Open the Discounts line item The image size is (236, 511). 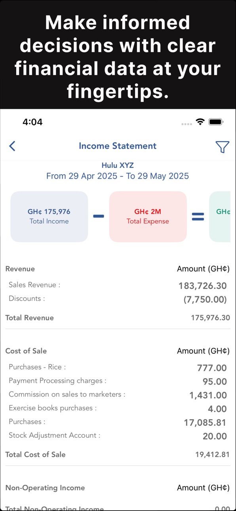pos(118,299)
